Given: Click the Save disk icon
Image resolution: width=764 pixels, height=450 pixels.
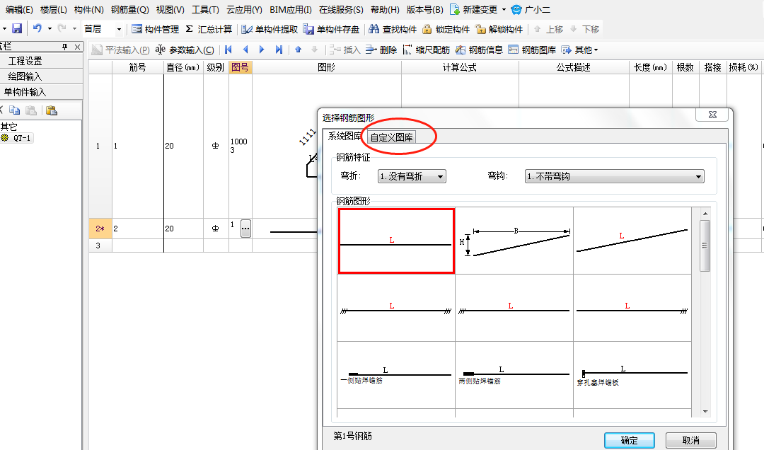Looking at the screenshot, I should [x=17, y=29].
